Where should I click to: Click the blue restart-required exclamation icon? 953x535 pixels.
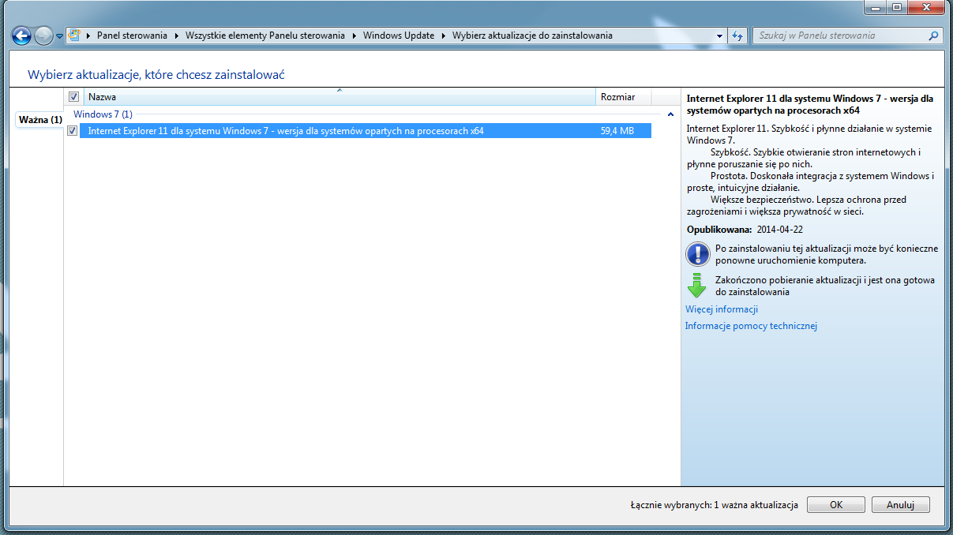click(x=698, y=254)
